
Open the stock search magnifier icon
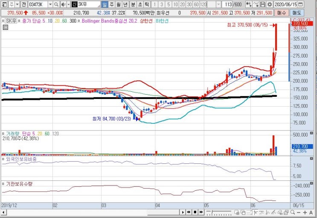click(56, 4)
